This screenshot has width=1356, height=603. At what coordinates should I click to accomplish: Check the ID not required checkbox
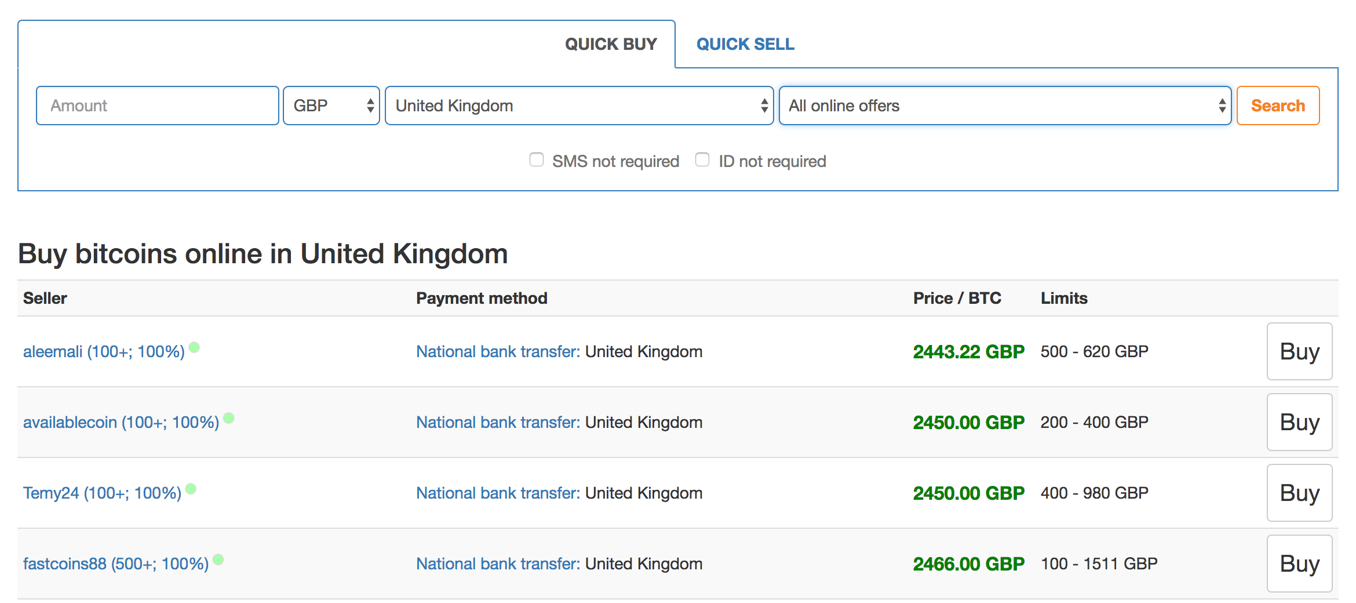pyautogui.click(x=702, y=159)
